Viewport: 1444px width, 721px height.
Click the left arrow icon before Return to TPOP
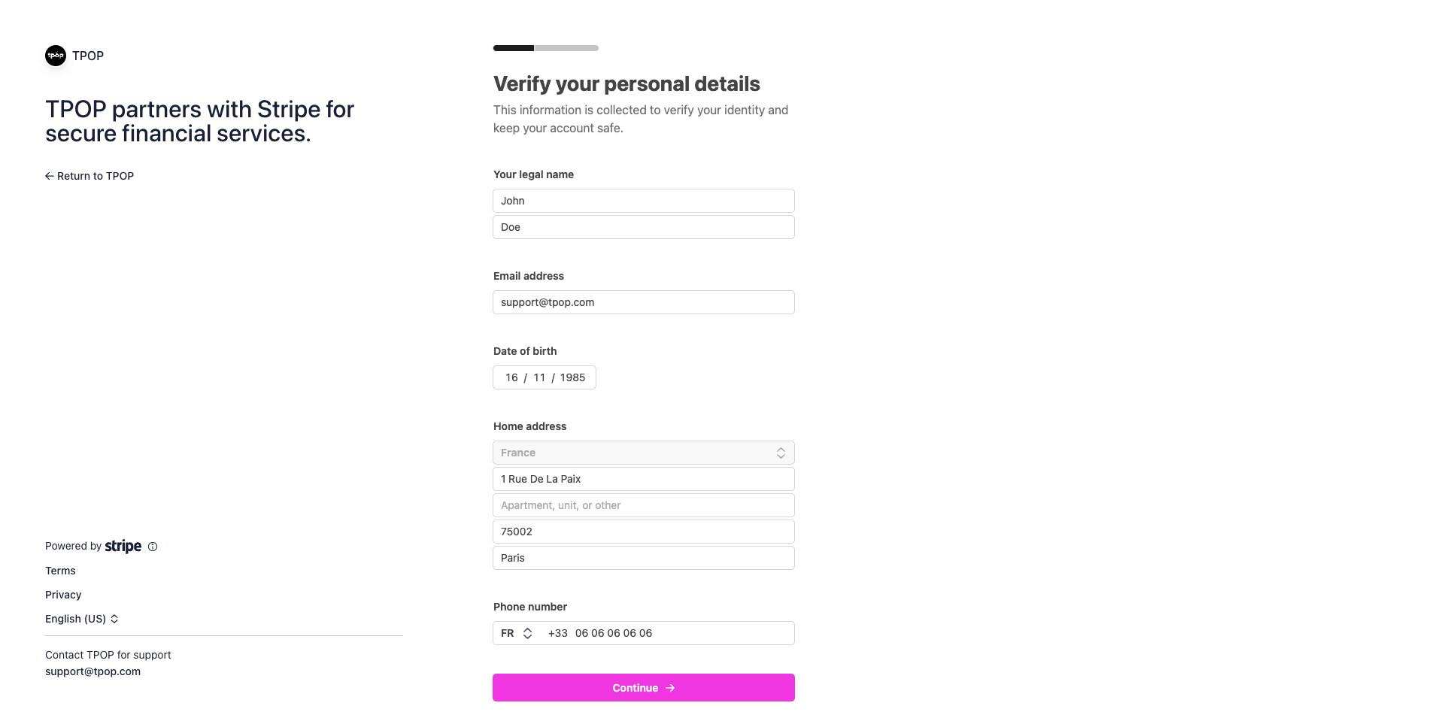[50, 176]
